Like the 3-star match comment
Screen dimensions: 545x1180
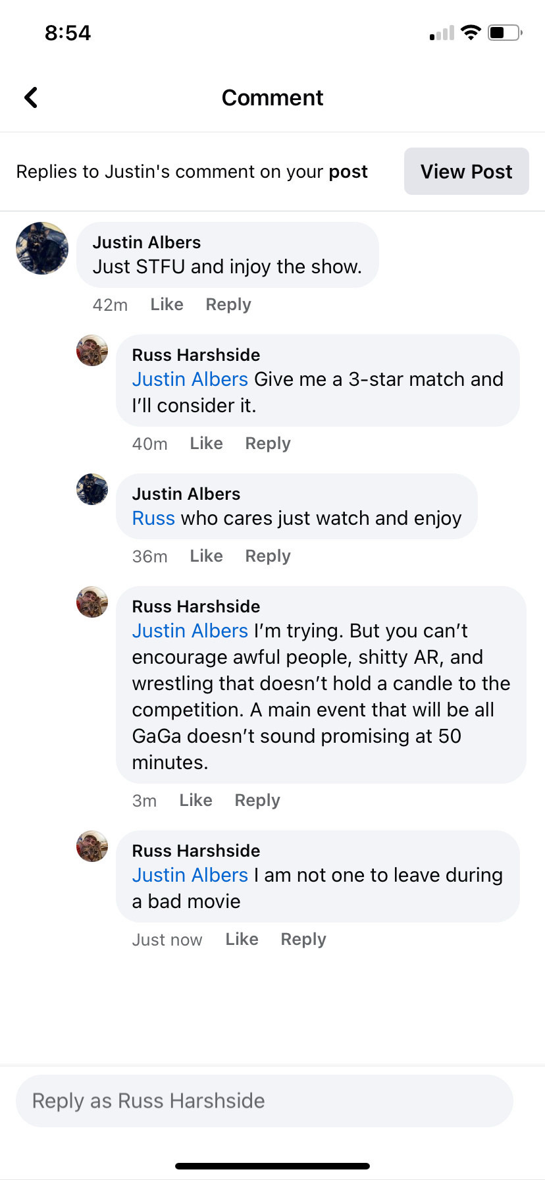point(206,443)
